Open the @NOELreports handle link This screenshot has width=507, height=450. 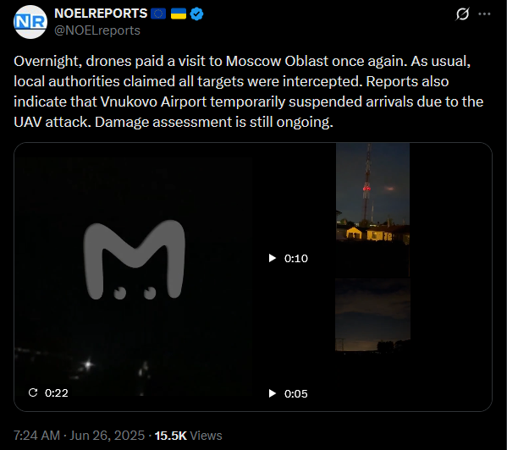(97, 30)
